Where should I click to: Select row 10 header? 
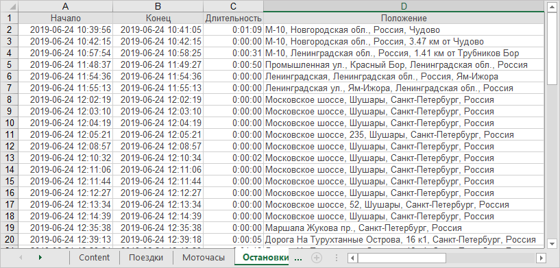(x=10, y=123)
